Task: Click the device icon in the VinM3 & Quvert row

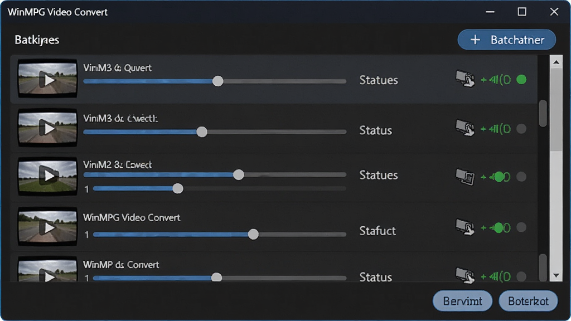Action: (x=465, y=79)
